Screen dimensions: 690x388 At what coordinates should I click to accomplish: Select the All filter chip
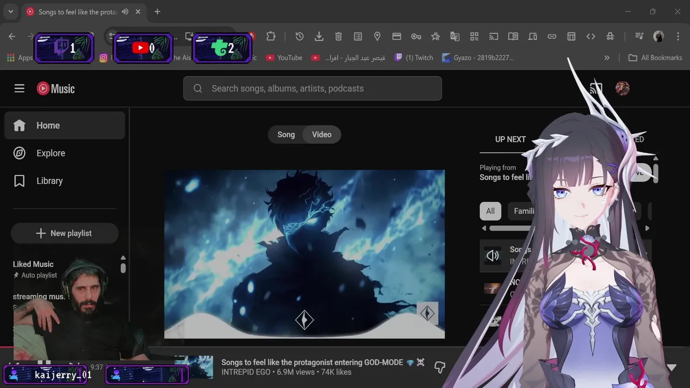click(490, 211)
